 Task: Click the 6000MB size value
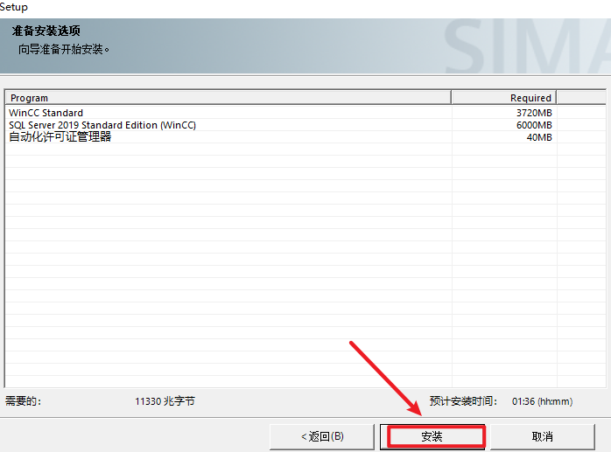tap(534, 125)
